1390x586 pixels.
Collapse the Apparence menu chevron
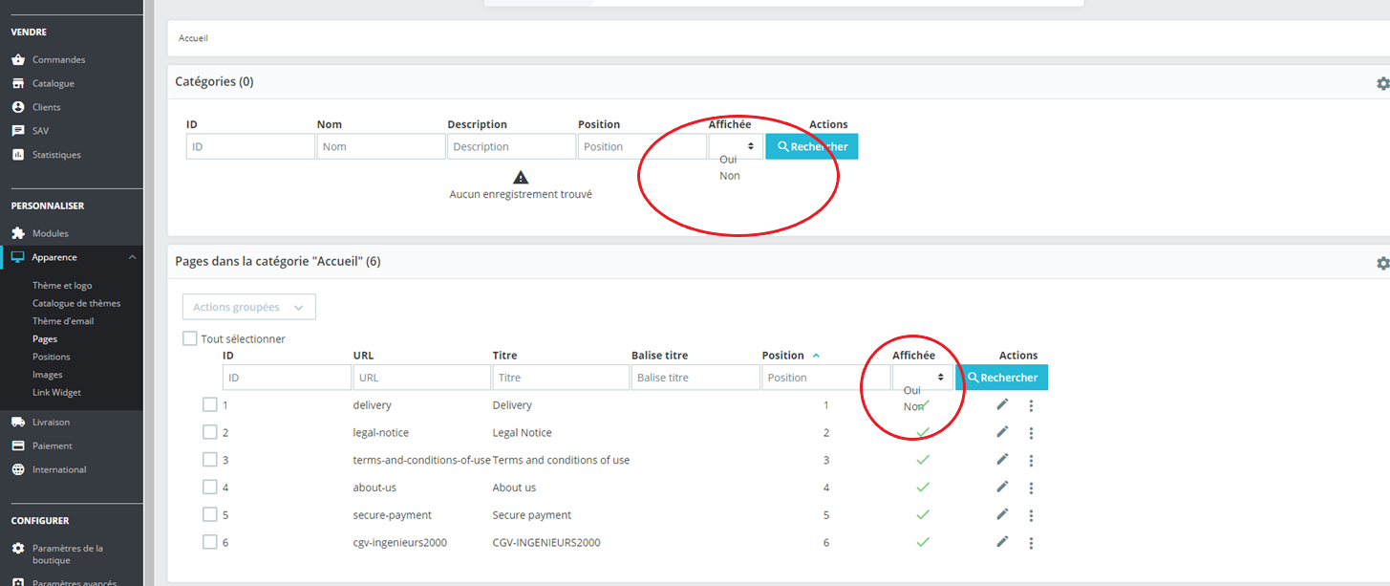point(131,257)
